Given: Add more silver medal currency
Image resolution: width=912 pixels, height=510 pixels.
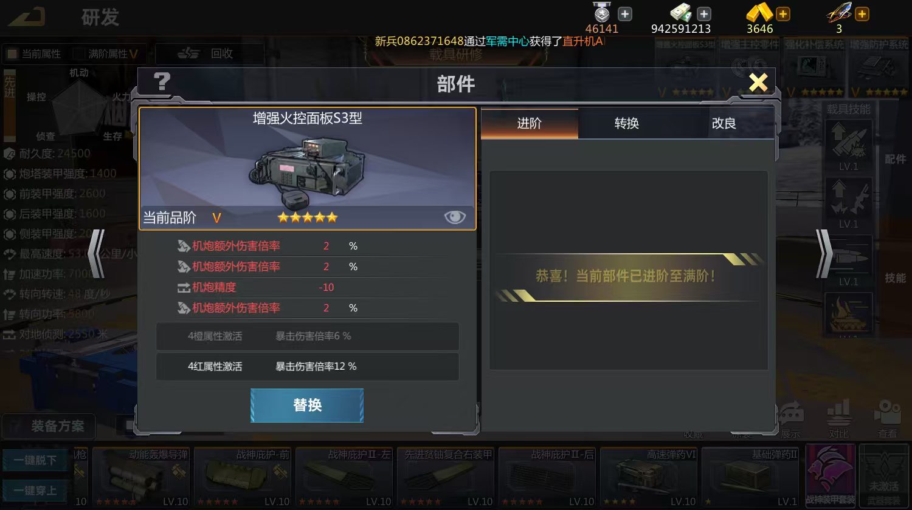Looking at the screenshot, I should tap(625, 14).
